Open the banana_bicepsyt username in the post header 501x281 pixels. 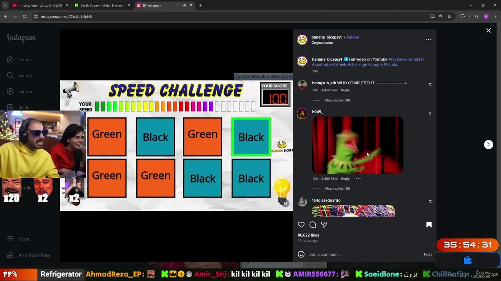(x=326, y=37)
